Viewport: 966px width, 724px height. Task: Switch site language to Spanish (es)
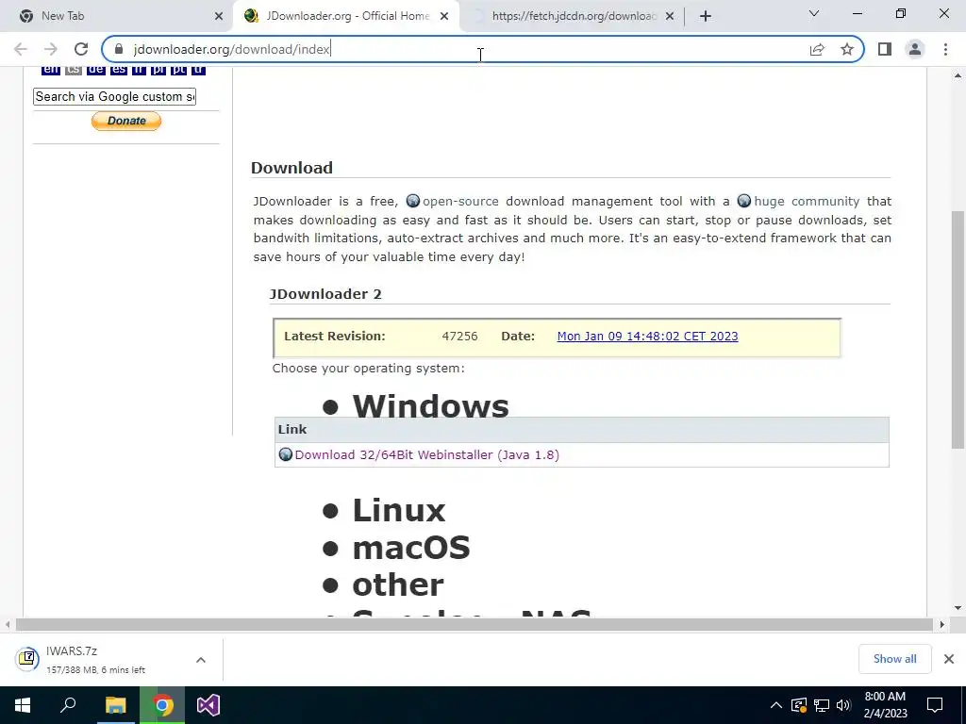coord(118,70)
